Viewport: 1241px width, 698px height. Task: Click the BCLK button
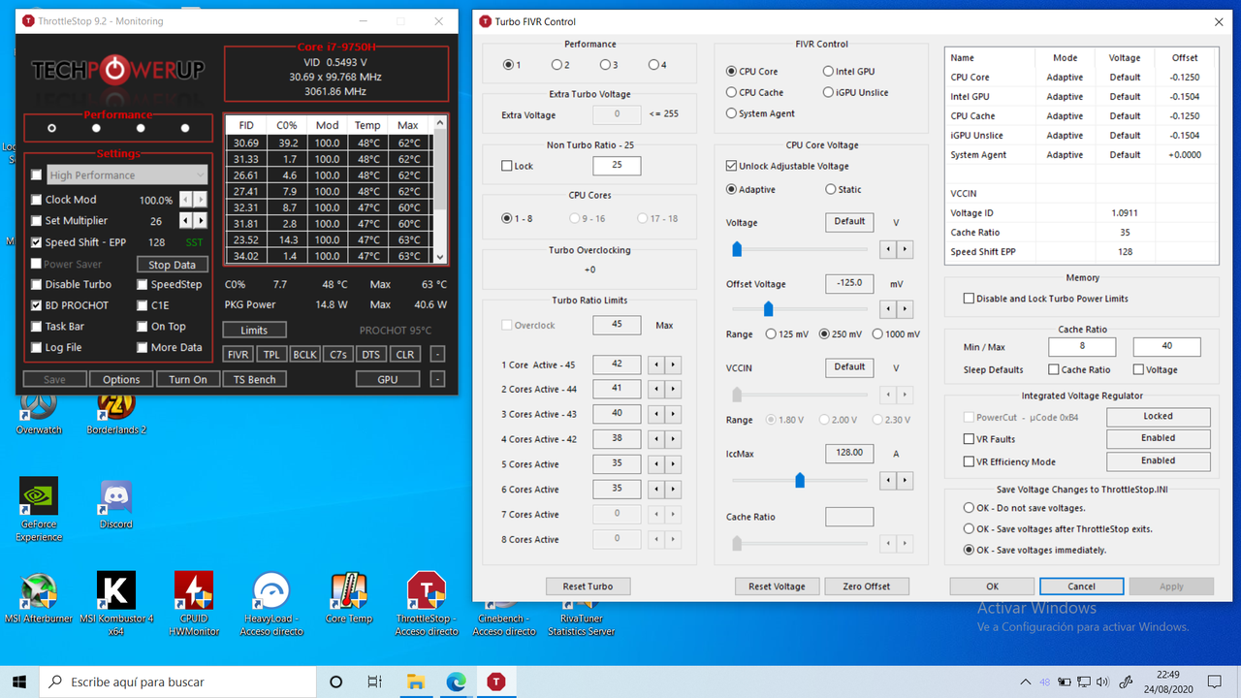click(304, 355)
